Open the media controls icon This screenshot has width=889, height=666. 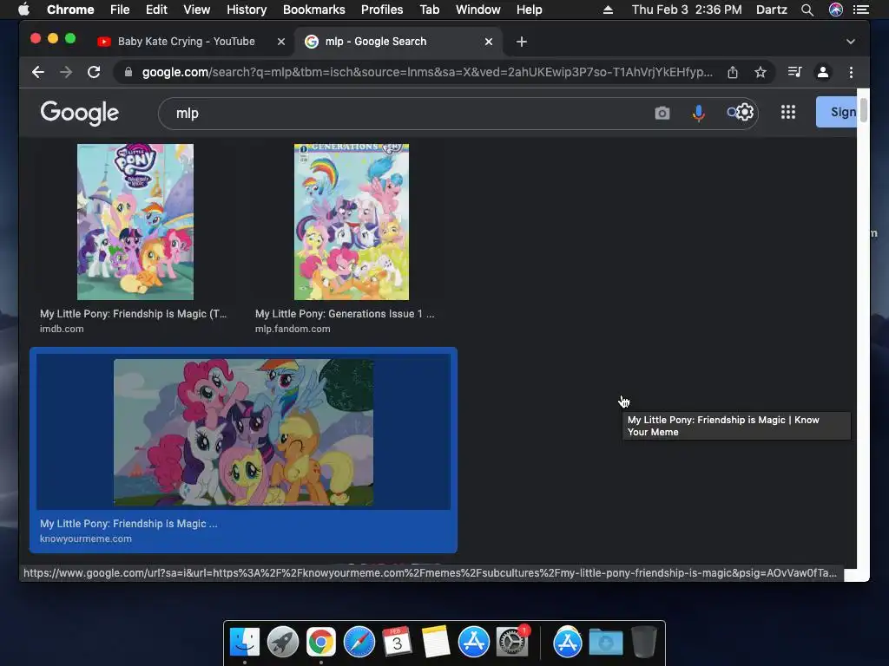pos(794,72)
